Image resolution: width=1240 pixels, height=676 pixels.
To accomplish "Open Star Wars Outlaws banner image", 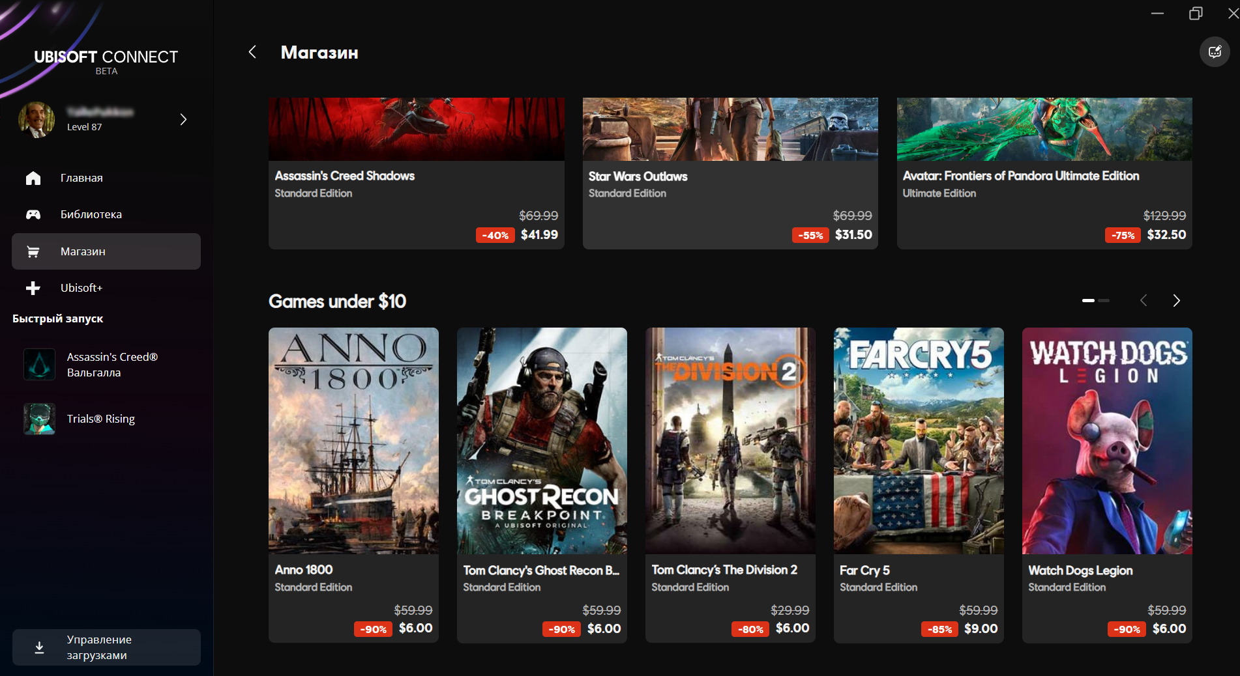I will click(x=730, y=129).
